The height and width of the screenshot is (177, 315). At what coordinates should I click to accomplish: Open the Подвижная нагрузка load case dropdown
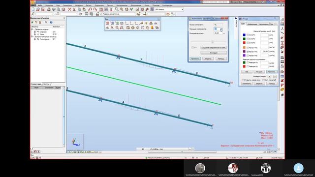click(135, 14)
